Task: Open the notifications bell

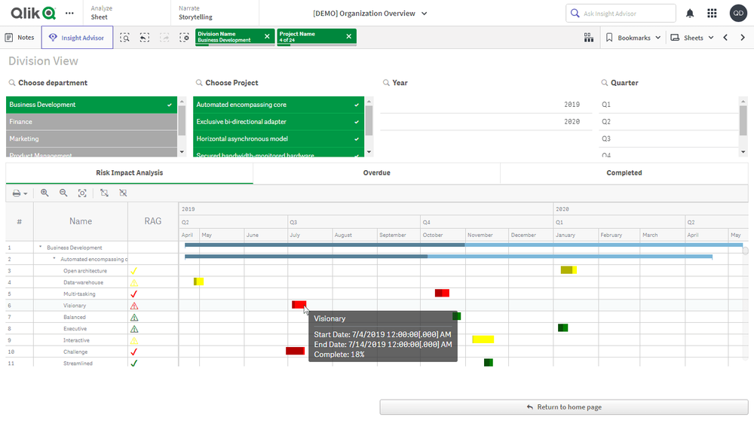Action: [690, 14]
